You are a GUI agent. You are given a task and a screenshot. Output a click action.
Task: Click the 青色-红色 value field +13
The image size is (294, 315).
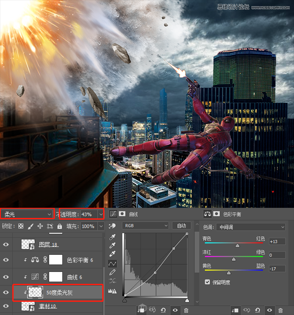[x=277, y=242]
